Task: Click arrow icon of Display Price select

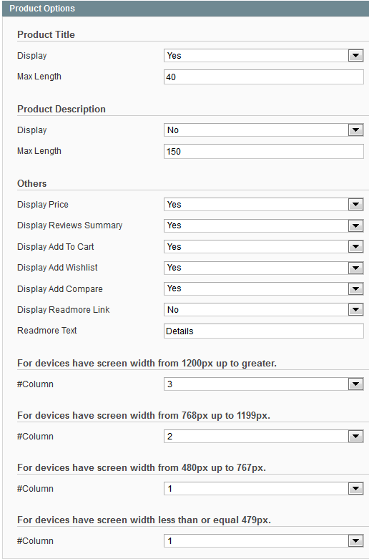Action: coord(355,205)
